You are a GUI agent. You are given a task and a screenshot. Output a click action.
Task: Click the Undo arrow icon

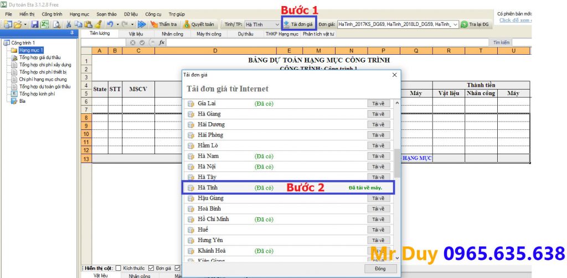point(110,24)
